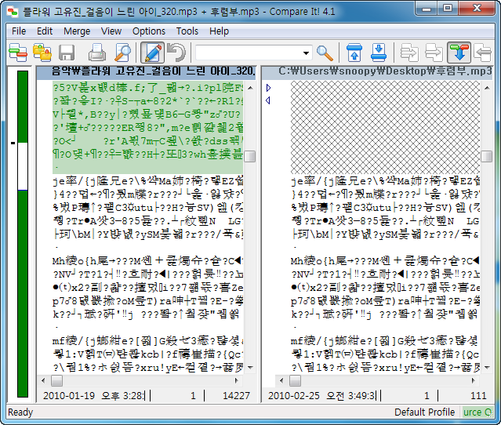Click the save floppy disk icon
Image resolution: width=501 pixels, height=425 pixels.
pos(67,53)
